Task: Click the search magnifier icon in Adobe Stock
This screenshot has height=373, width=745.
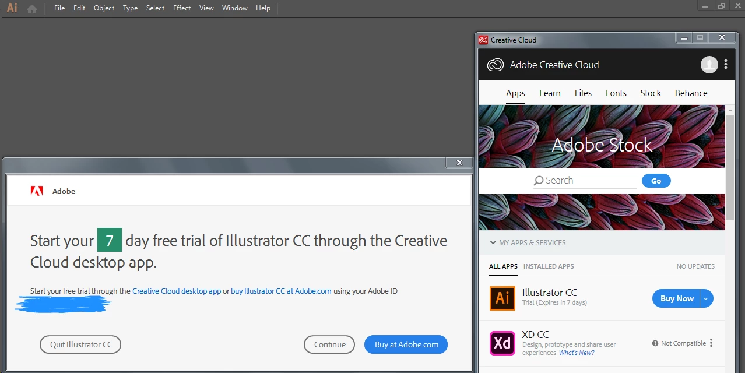Action: coord(539,181)
